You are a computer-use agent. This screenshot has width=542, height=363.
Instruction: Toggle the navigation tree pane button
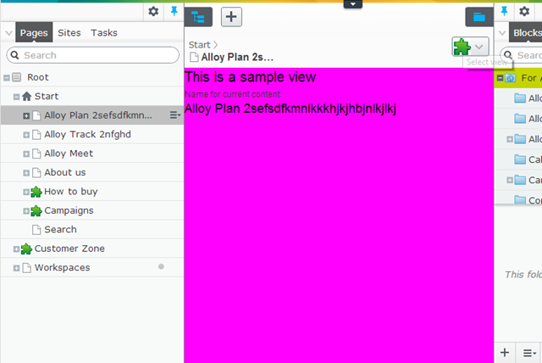[200, 16]
